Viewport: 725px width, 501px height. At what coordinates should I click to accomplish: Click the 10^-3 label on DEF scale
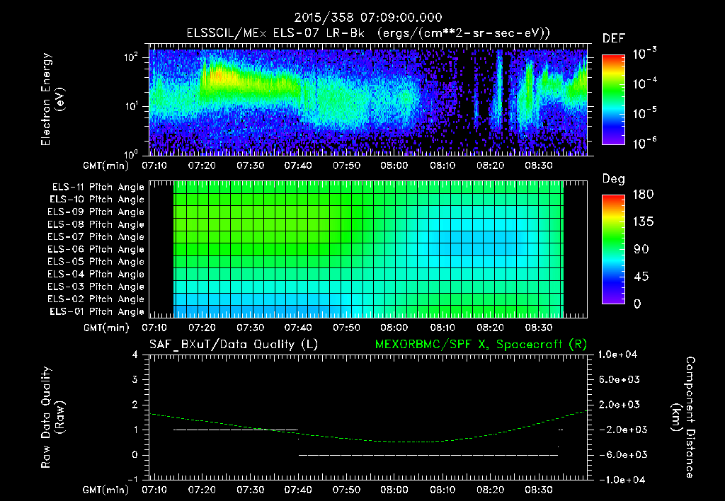(x=644, y=52)
